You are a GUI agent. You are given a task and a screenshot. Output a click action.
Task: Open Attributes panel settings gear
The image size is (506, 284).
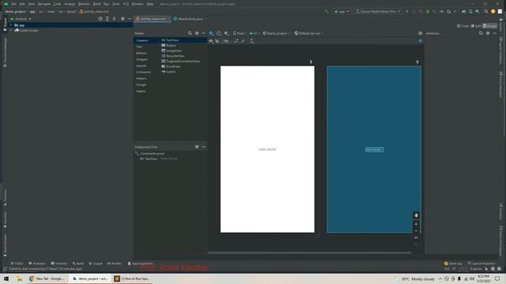(x=488, y=33)
